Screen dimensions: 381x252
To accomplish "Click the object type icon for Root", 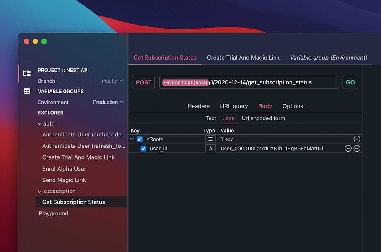I will [210, 139].
